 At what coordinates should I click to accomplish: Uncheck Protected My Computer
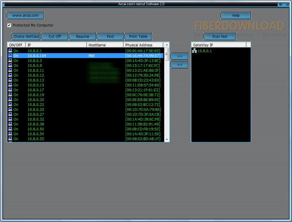(9, 25)
